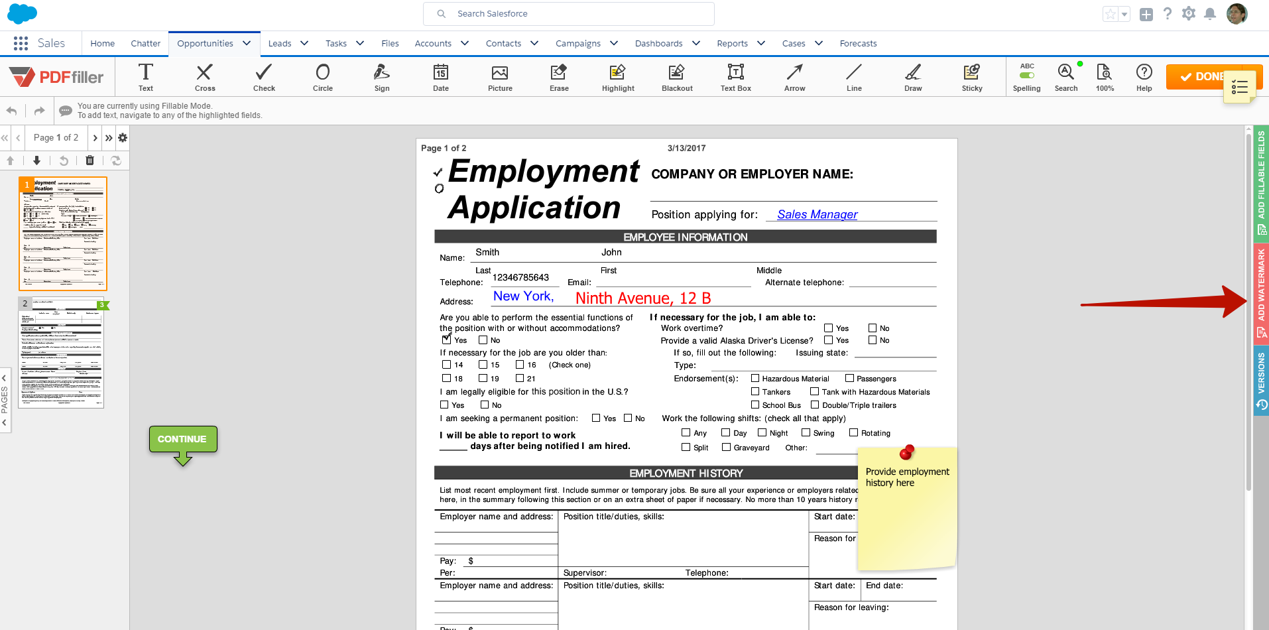Image resolution: width=1269 pixels, height=630 pixels.
Task: Open page settings gear icon
Action: 123,138
